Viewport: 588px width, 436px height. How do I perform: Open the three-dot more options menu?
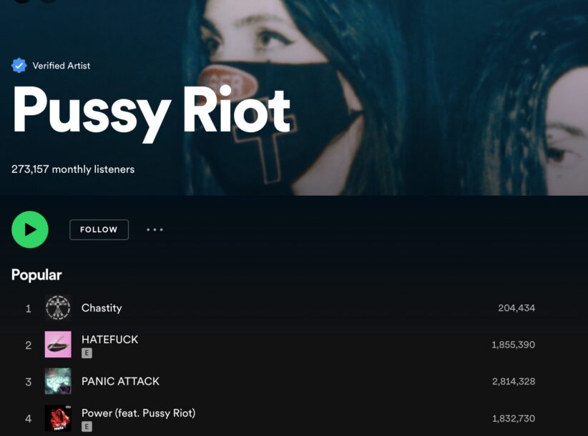pyautogui.click(x=155, y=229)
